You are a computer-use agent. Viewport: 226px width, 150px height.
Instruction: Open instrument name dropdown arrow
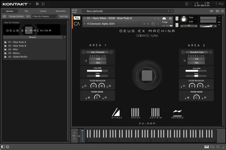pos(84,18)
